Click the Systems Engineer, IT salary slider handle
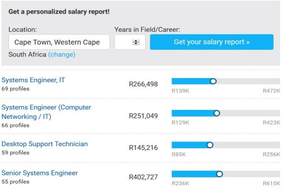This screenshot has height=188, width=282. click(x=213, y=81)
